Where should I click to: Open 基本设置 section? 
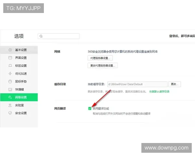pyautogui.click(x=19, y=50)
